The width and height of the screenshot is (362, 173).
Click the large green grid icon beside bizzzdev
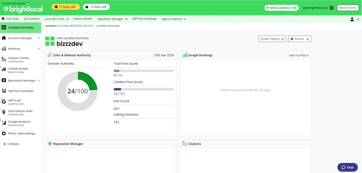[x=50, y=41]
